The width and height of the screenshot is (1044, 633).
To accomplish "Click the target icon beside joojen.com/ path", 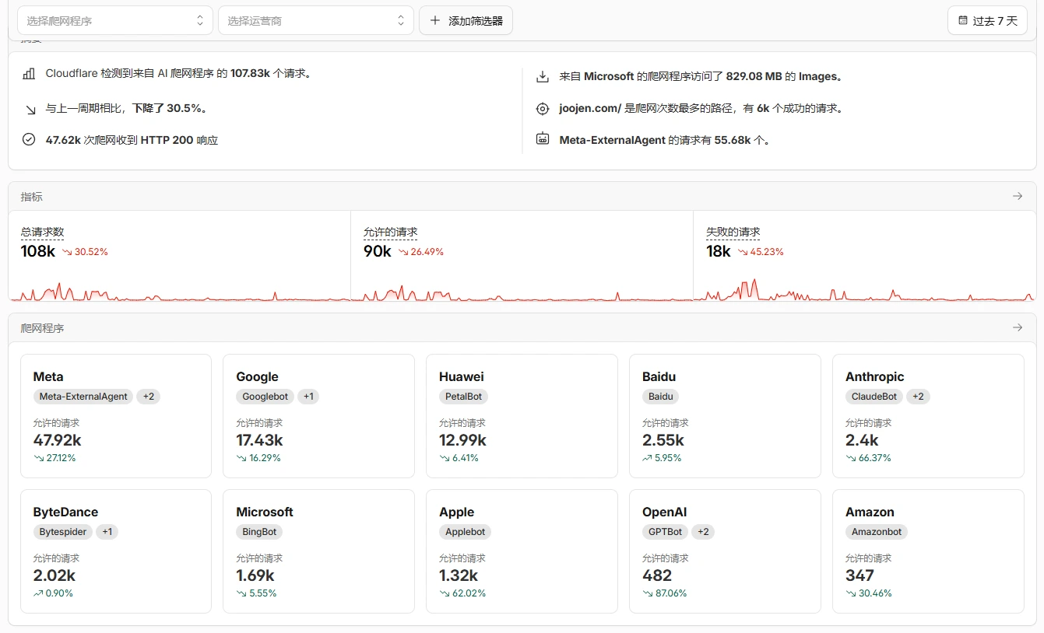I will [543, 109].
